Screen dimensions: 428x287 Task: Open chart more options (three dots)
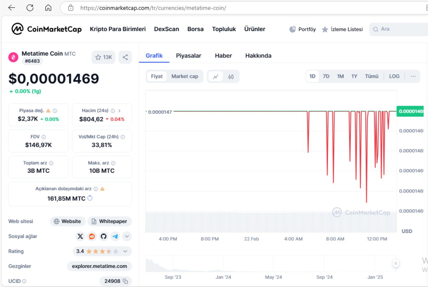413,76
